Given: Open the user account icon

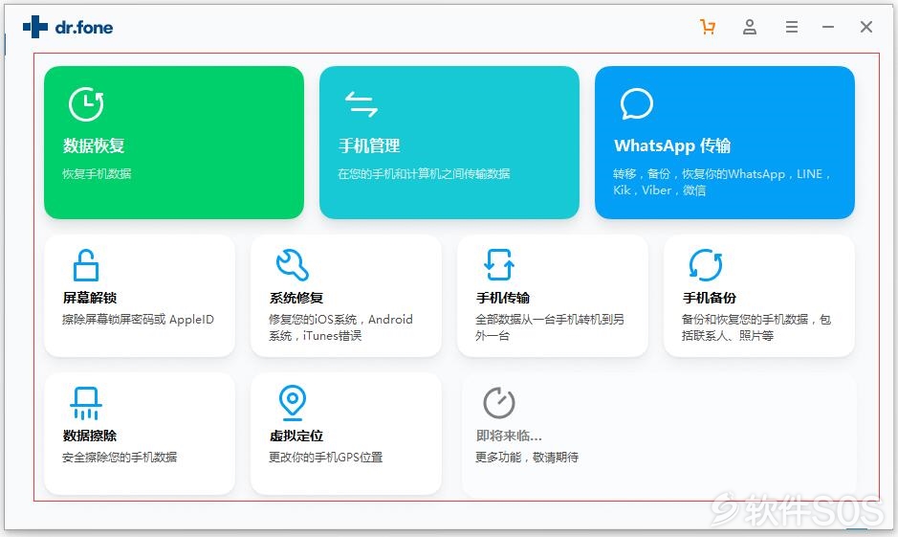Looking at the screenshot, I should click(750, 27).
